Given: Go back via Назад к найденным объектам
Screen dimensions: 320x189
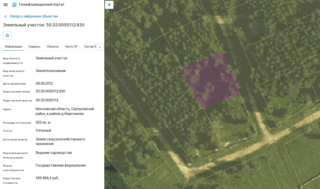Looking at the screenshot, I should (x=34, y=16).
